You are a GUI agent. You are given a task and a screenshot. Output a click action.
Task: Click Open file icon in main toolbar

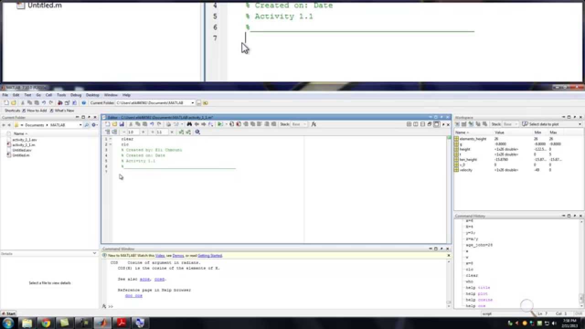coord(13,103)
